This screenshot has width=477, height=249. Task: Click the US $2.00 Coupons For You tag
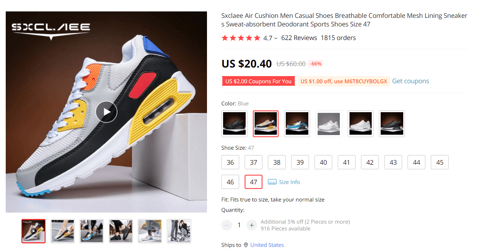pyautogui.click(x=258, y=81)
